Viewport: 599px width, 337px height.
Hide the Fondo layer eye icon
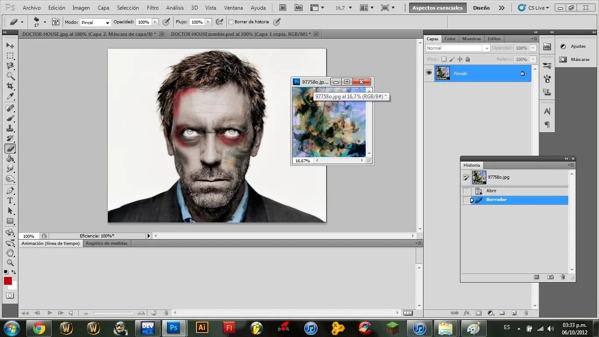(x=429, y=73)
